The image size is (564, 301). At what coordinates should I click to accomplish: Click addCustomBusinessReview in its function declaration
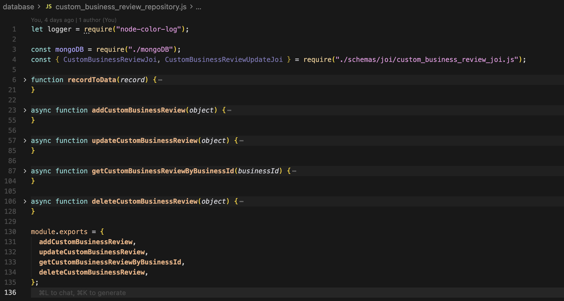pos(139,110)
